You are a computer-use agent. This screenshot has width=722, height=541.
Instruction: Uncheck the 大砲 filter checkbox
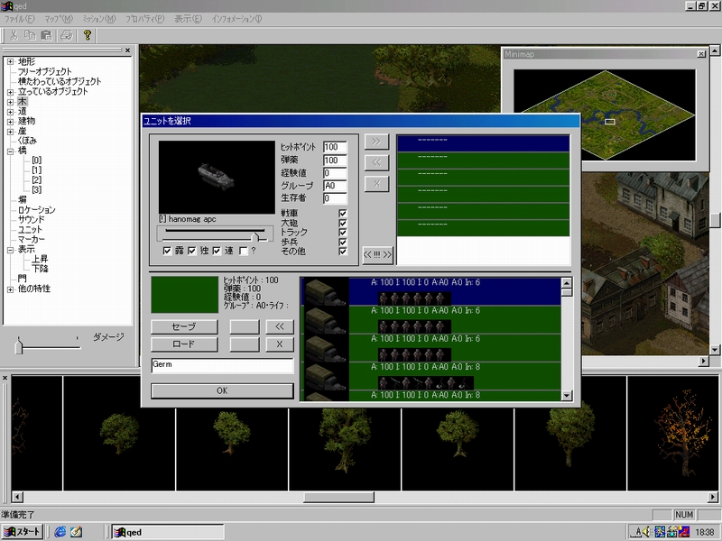[343, 223]
